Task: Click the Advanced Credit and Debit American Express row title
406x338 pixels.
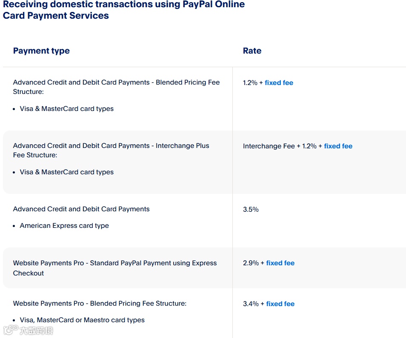Action: [81, 209]
